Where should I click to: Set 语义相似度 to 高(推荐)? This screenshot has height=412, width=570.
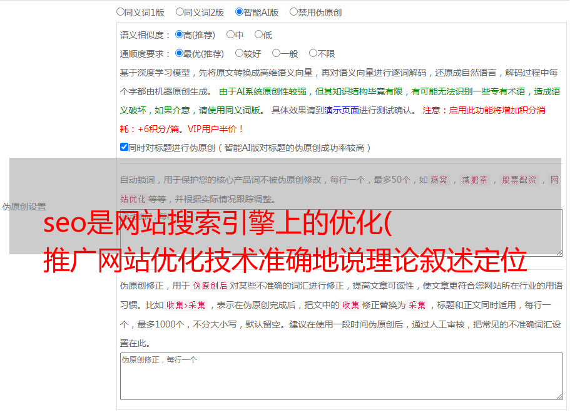point(179,34)
